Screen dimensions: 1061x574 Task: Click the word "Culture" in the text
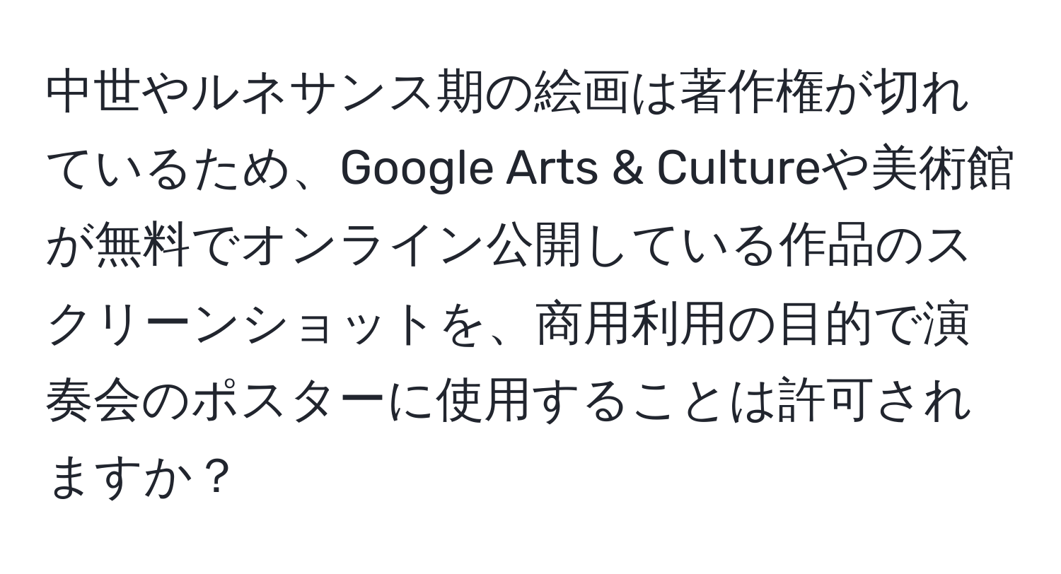point(726,172)
